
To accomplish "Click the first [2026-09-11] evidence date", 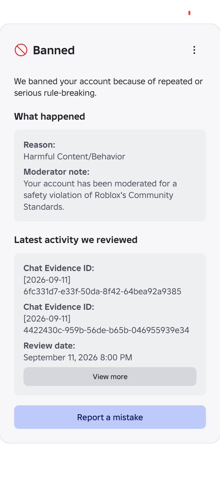I will 47,280.
